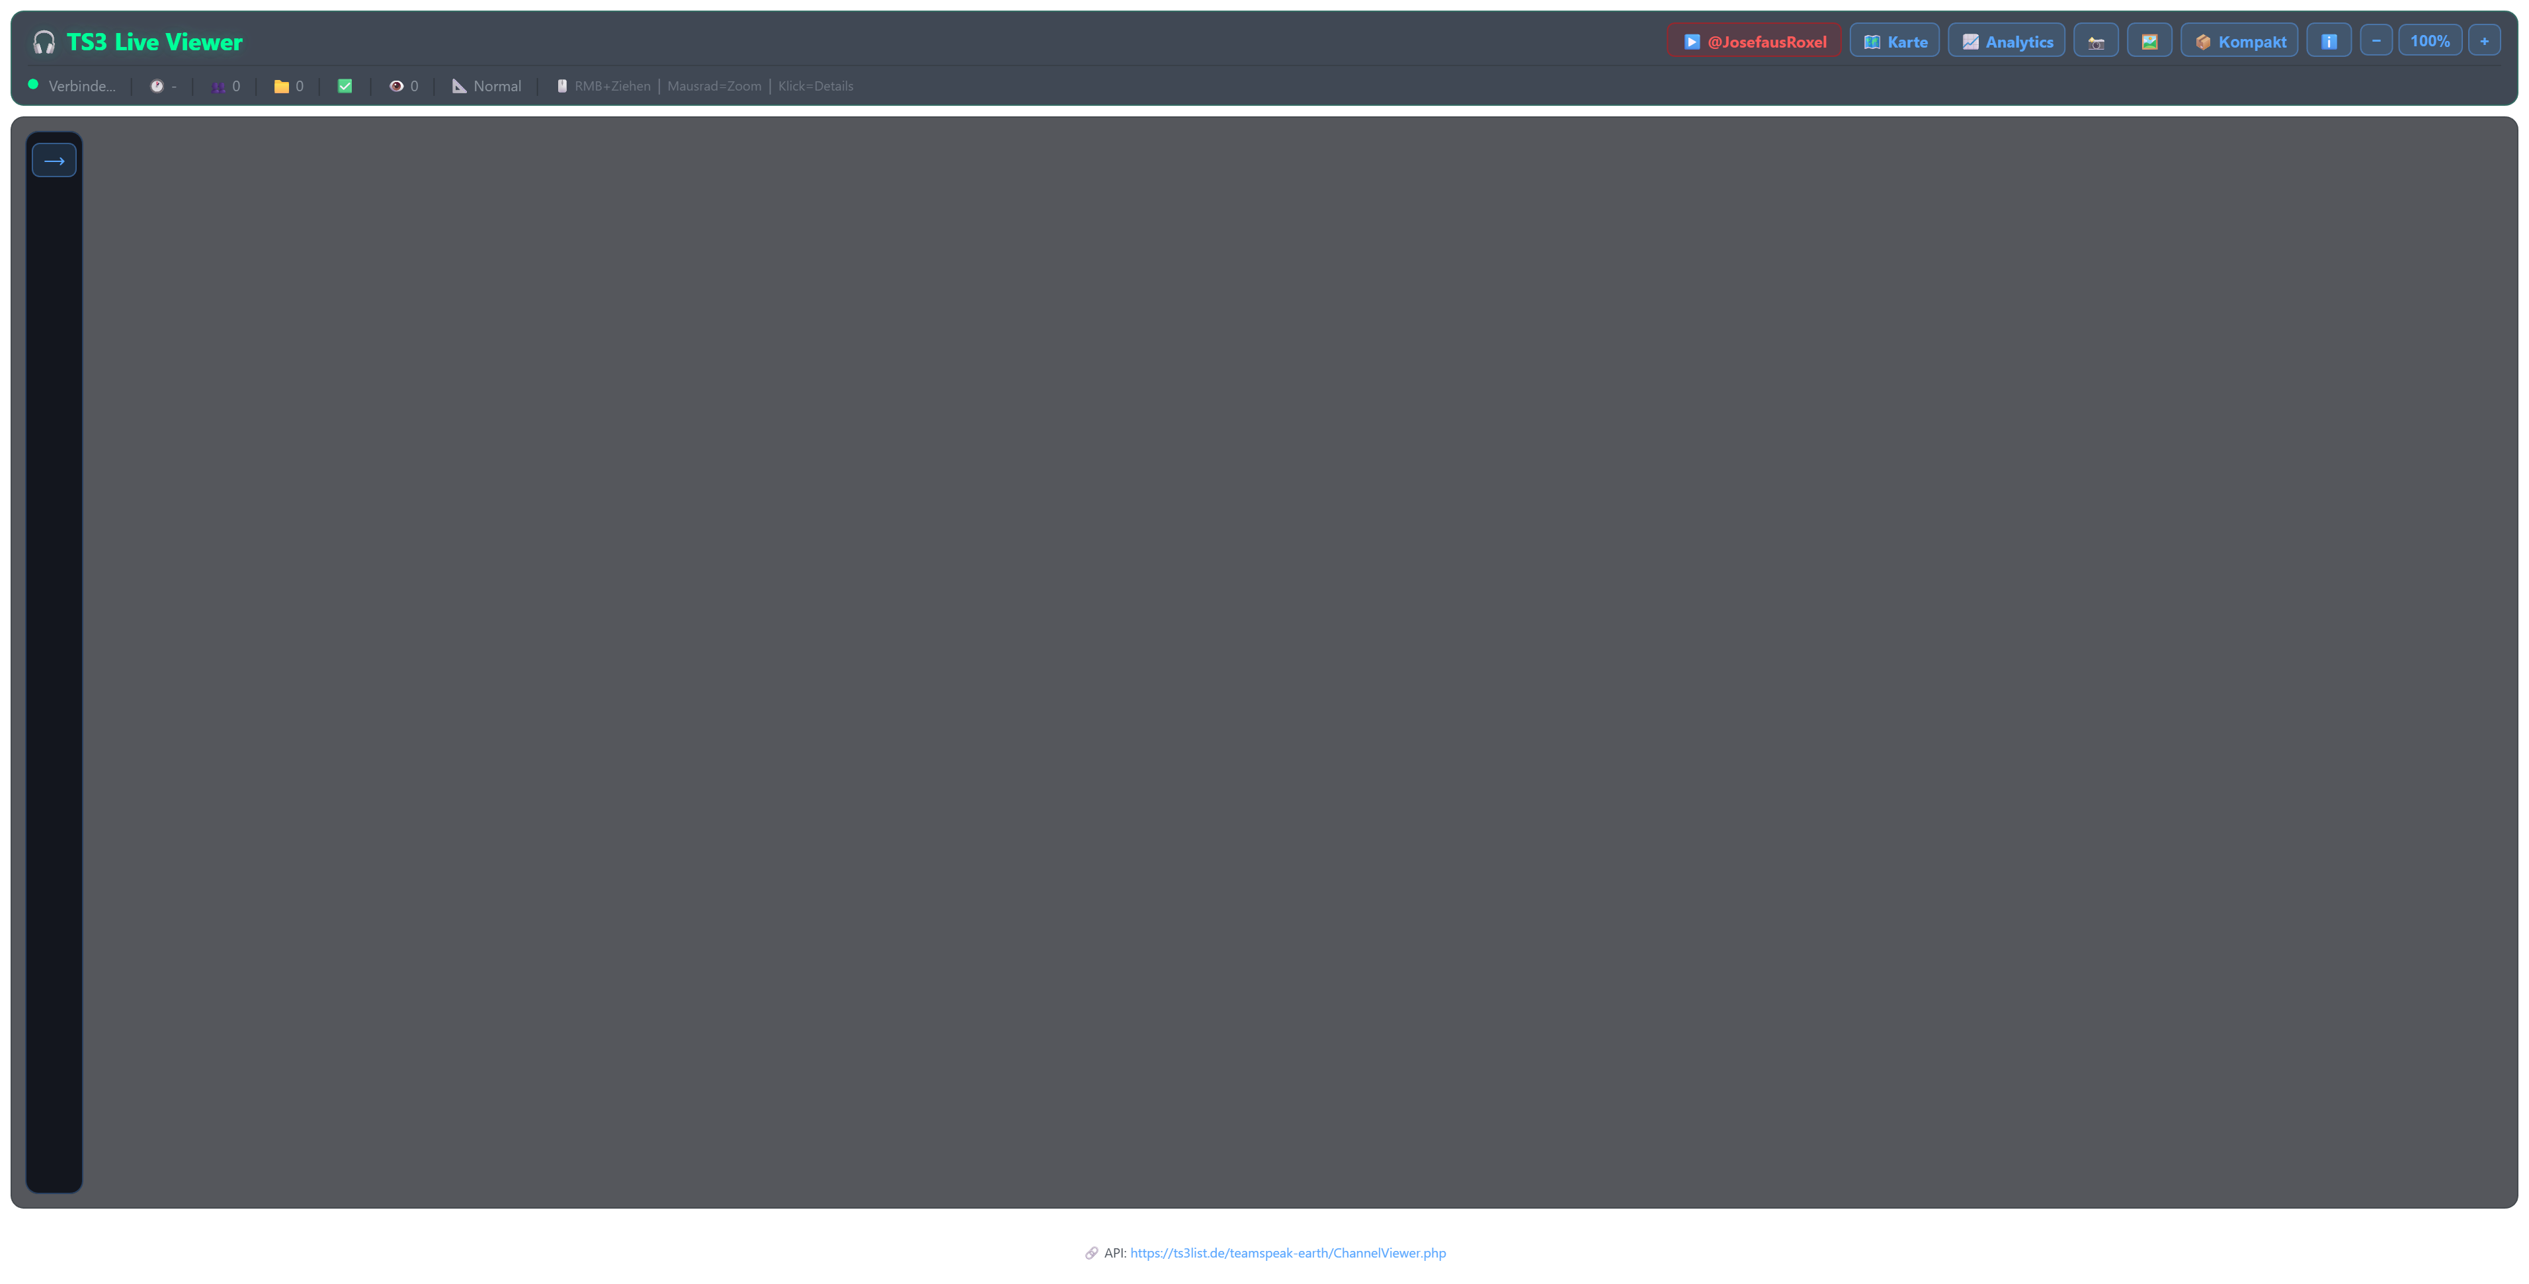
Task: Click the Mausrad=Zoom hint text
Action: 714,87
